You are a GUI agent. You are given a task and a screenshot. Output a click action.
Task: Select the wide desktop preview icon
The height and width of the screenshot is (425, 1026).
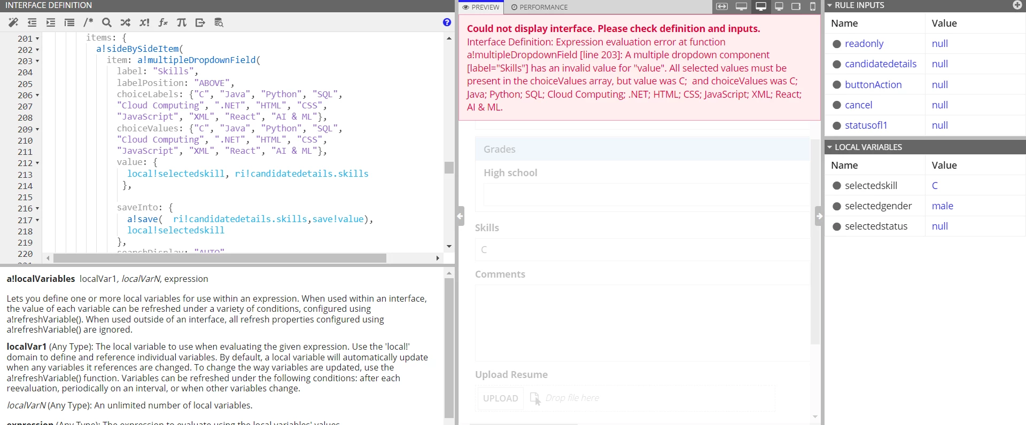[x=741, y=6]
